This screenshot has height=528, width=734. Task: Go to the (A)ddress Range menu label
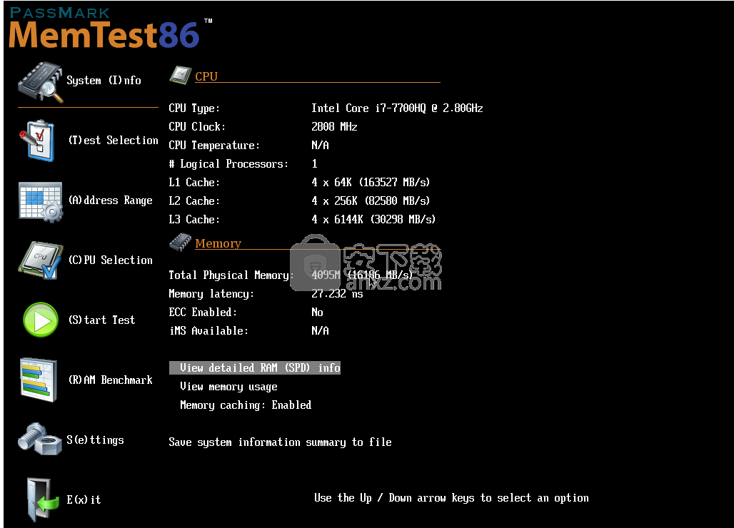(x=110, y=200)
